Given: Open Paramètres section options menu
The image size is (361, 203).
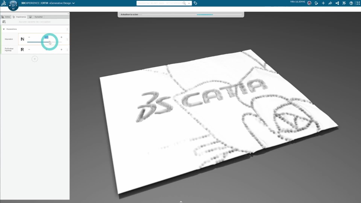Looking at the screenshot, I should tap(67, 29).
